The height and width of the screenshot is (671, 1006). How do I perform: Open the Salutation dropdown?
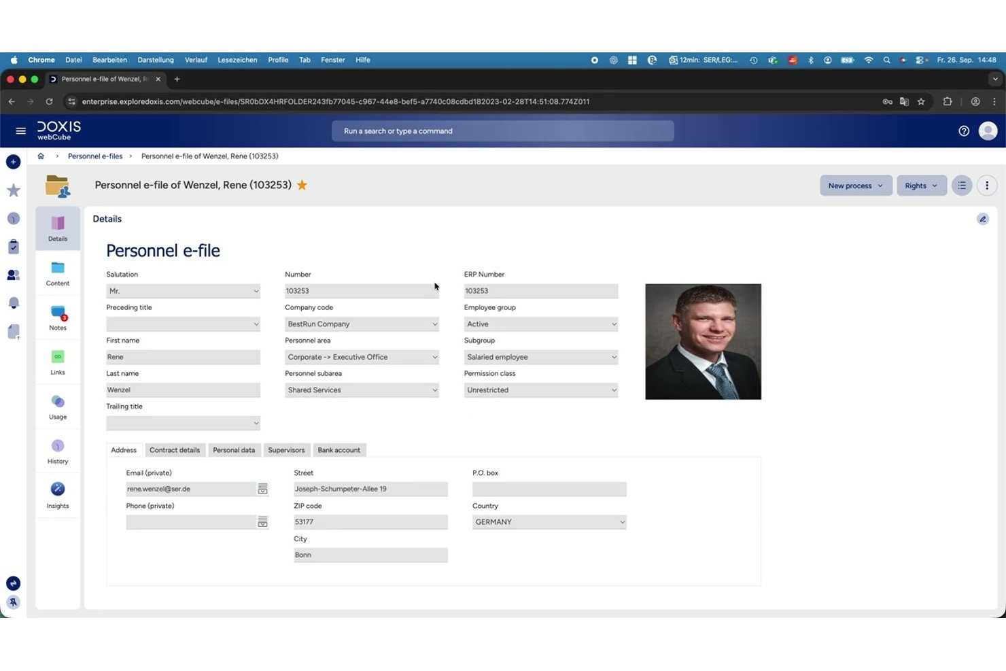[183, 291]
